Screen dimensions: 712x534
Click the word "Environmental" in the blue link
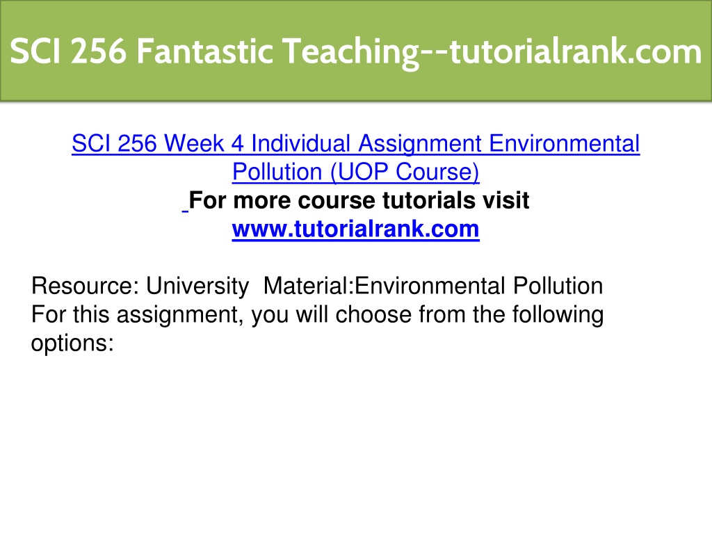[x=565, y=143]
